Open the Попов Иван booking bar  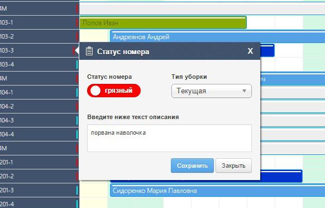click(x=163, y=22)
